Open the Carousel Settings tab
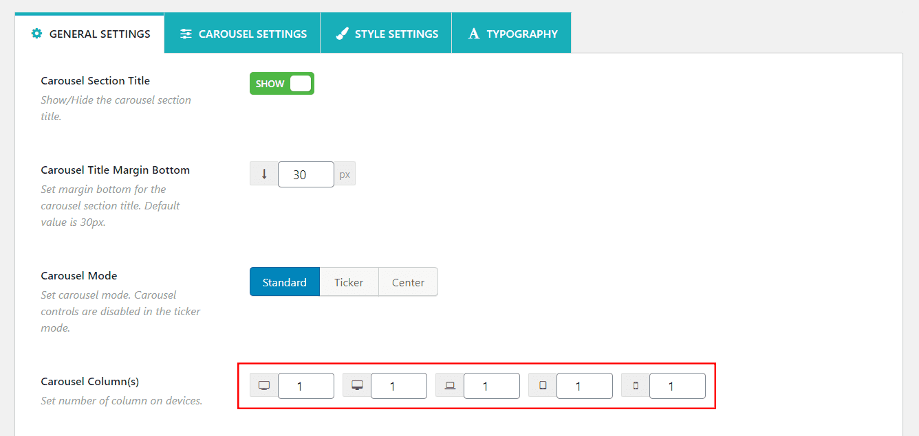This screenshot has height=436, width=919. [x=243, y=34]
